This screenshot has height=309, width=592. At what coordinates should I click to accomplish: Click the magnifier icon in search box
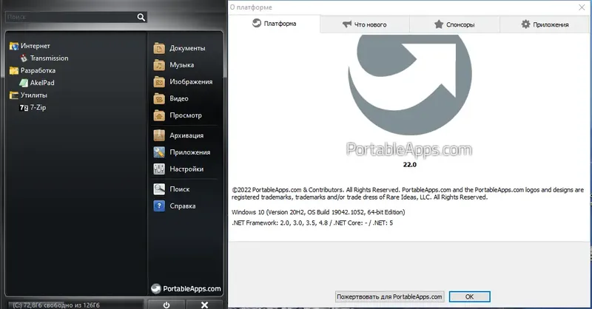pyautogui.click(x=141, y=17)
